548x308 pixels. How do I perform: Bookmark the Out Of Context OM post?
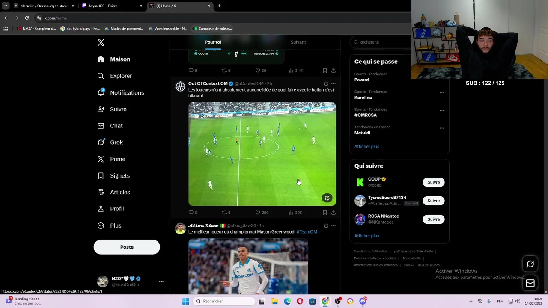pos(325,212)
